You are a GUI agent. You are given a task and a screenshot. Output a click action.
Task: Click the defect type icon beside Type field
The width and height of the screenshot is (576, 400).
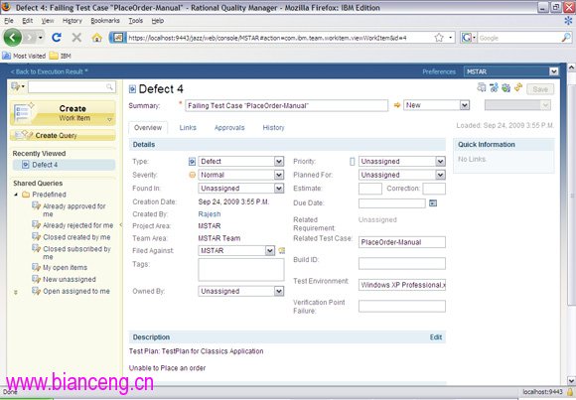tap(192, 162)
